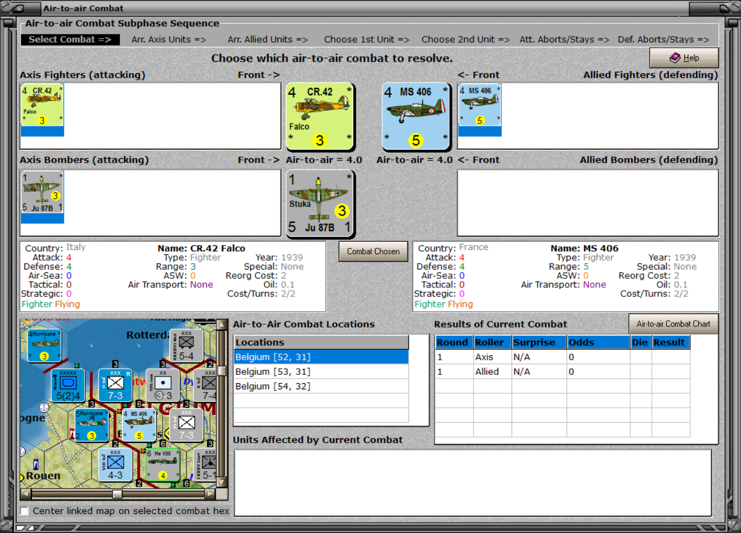Click the Locations list header

point(321,343)
